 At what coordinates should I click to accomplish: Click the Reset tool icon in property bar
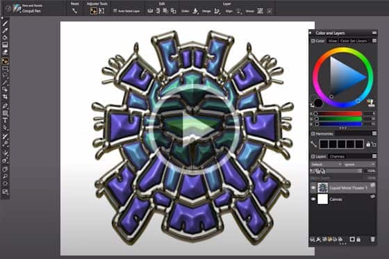(75, 11)
